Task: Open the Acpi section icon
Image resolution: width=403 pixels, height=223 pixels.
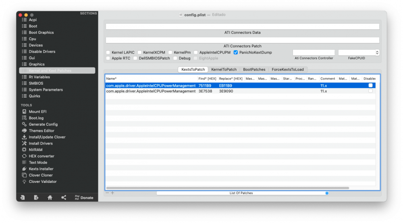Action: pos(24,20)
